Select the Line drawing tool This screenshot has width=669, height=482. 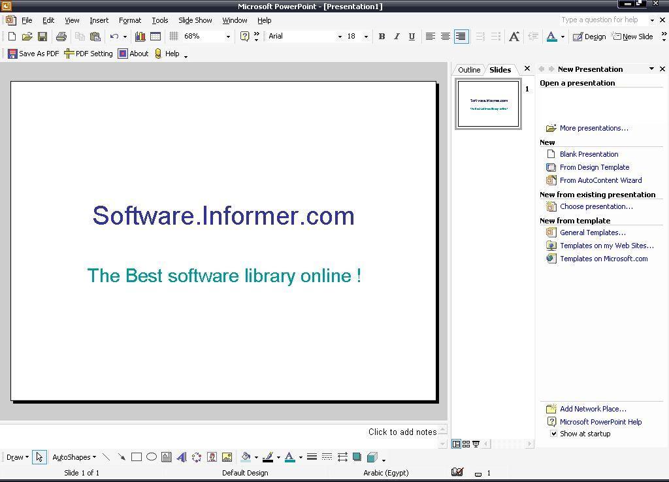pyautogui.click(x=106, y=457)
